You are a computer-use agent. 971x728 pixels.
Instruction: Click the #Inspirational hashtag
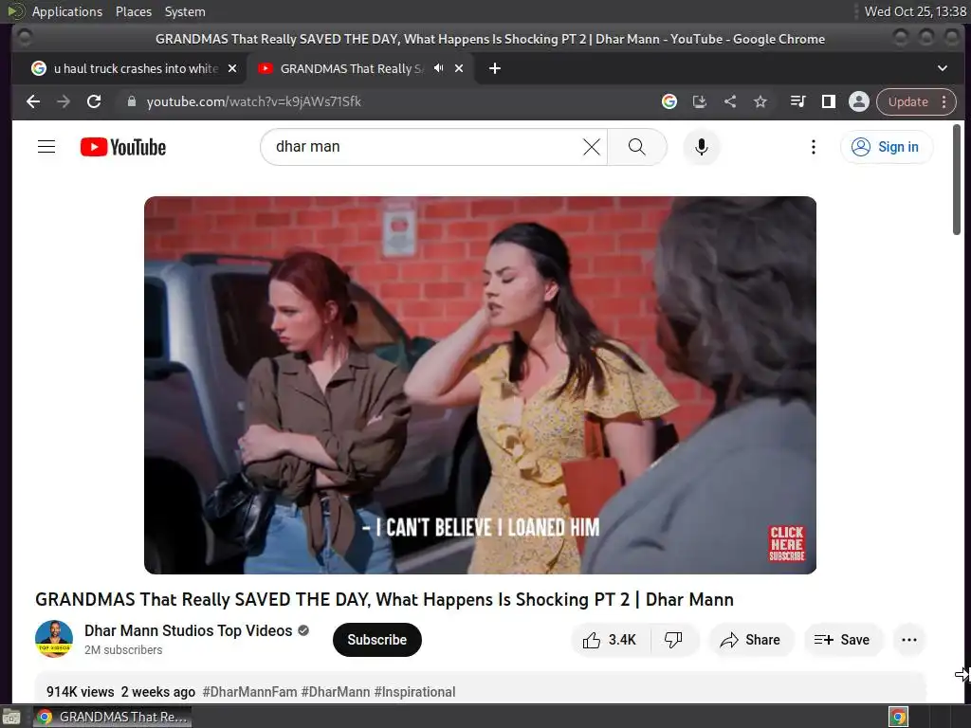point(414,691)
